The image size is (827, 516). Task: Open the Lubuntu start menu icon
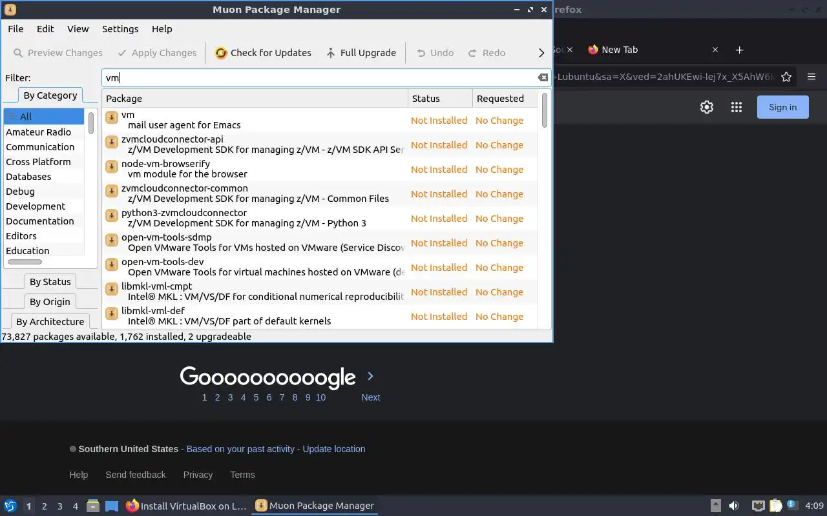coord(10,506)
